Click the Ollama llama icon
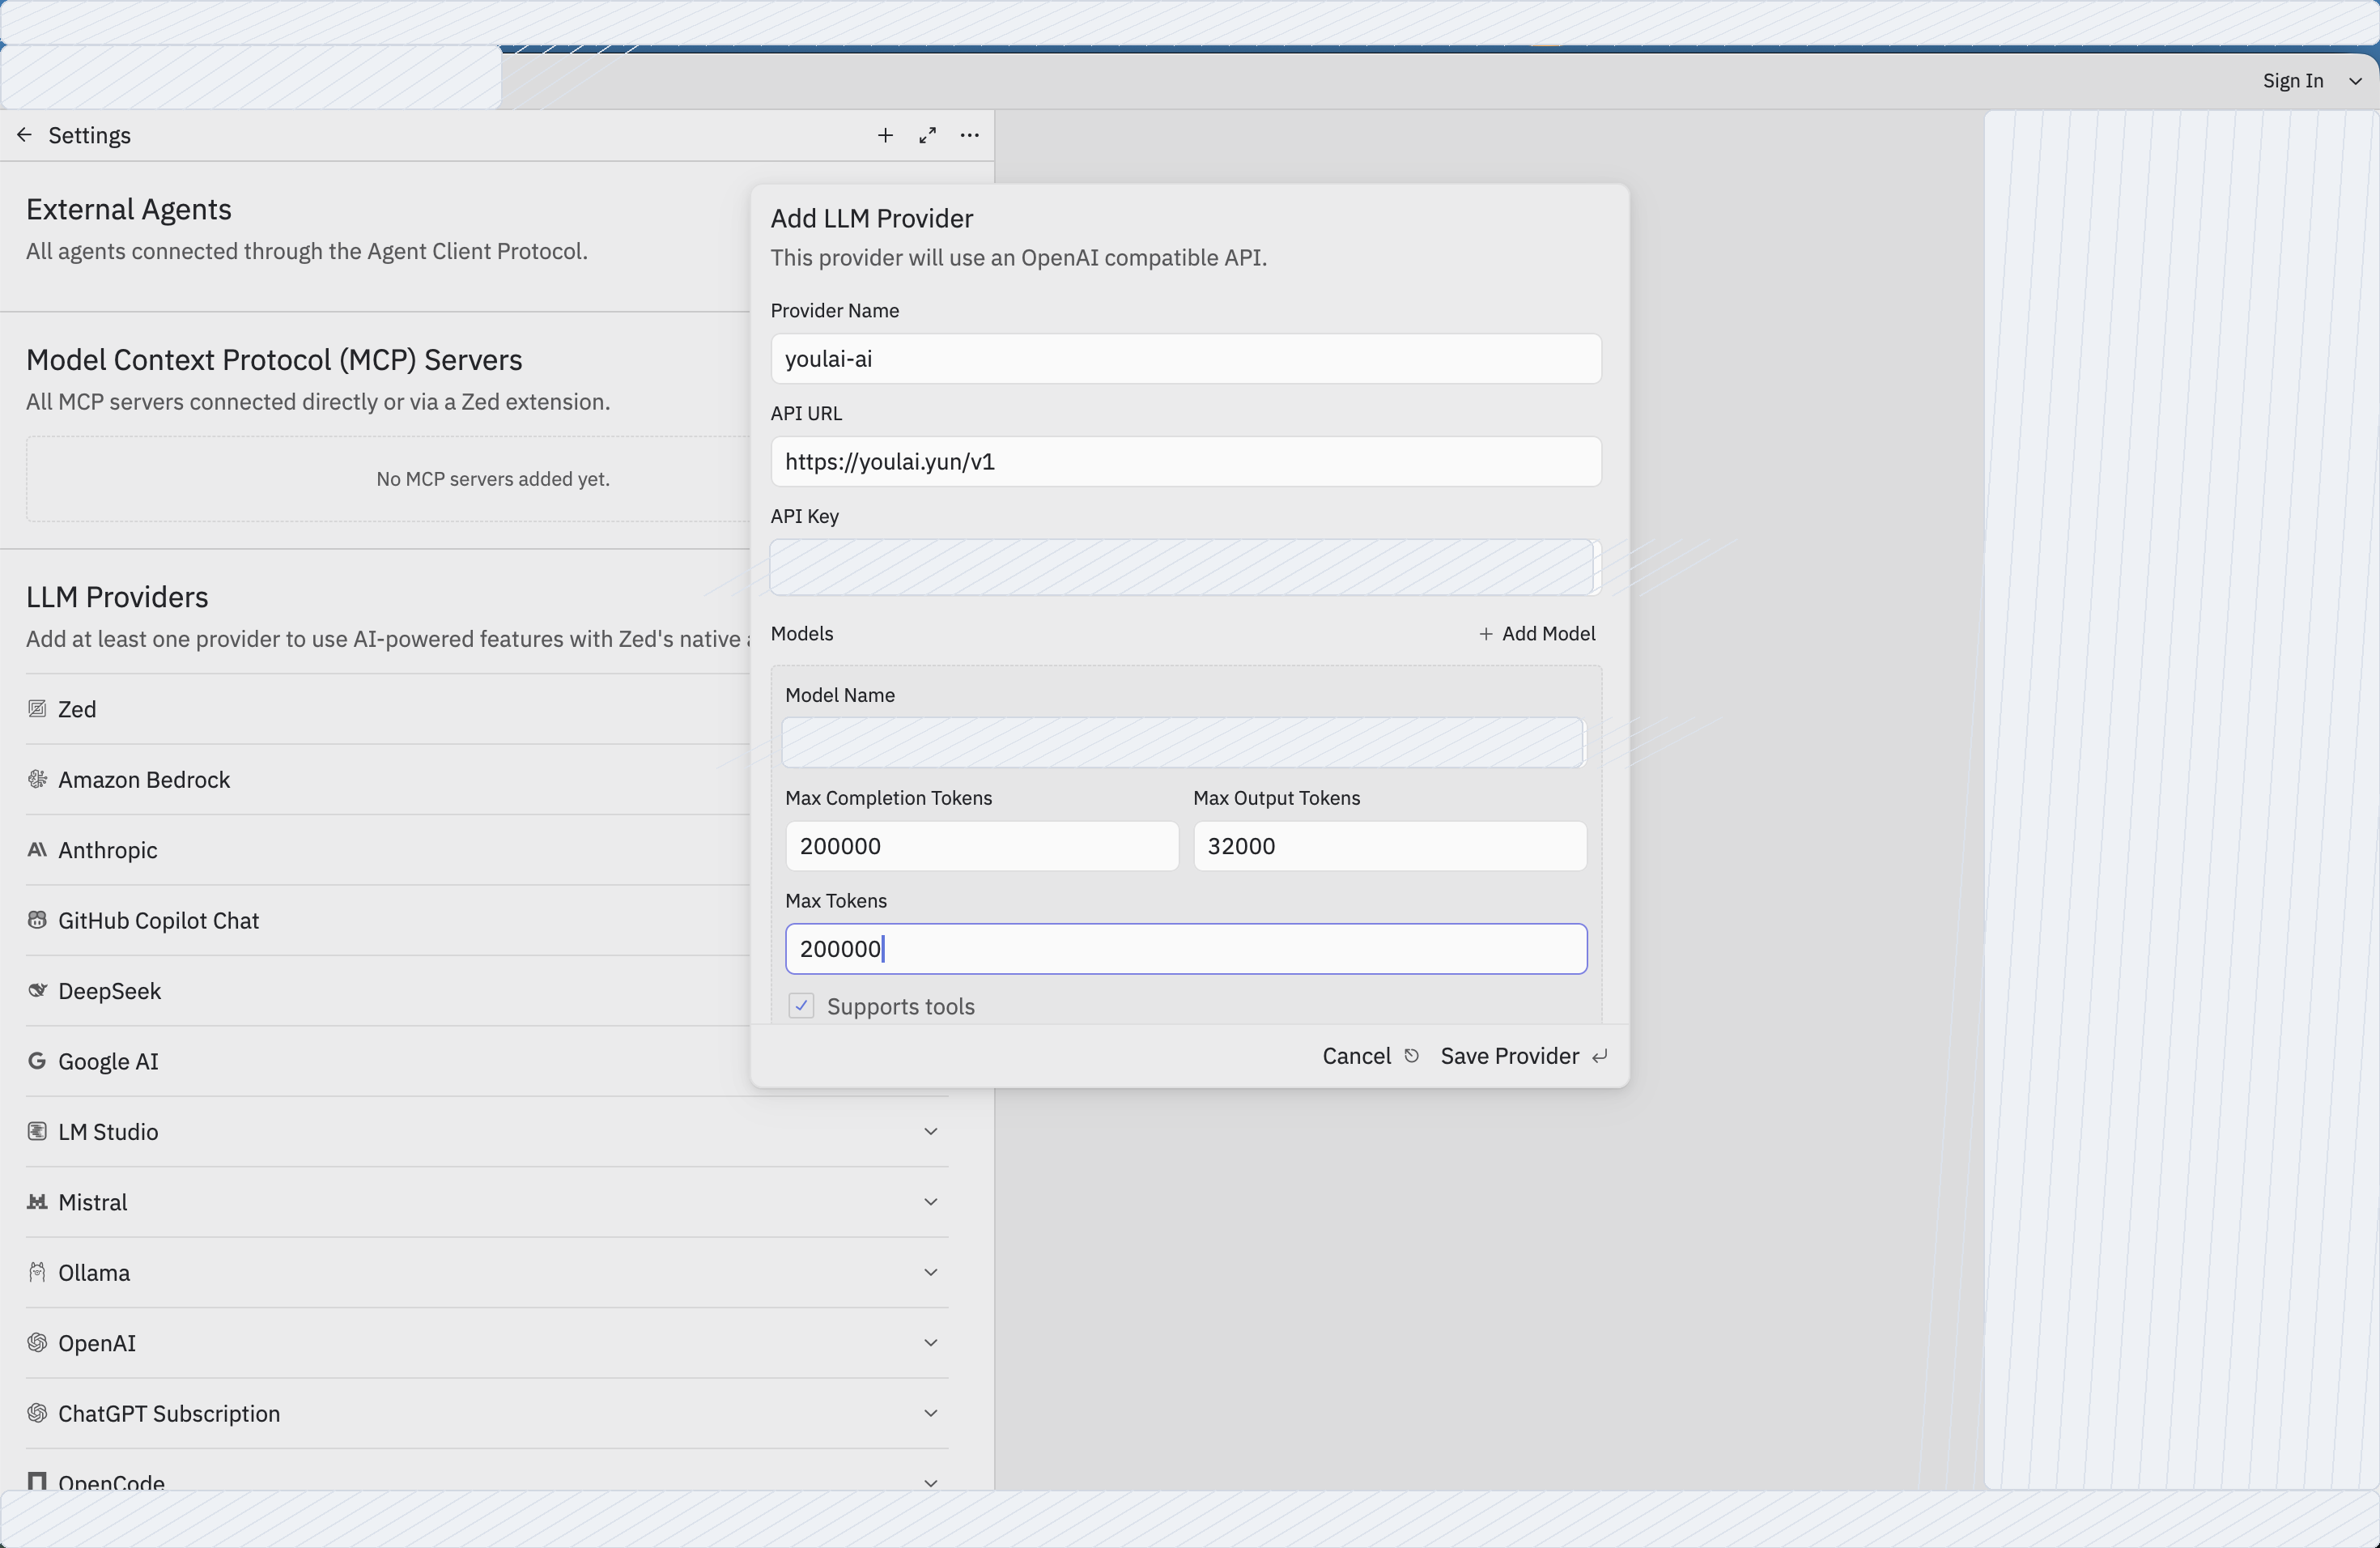The height and width of the screenshot is (1548, 2380). point(37,1272)
